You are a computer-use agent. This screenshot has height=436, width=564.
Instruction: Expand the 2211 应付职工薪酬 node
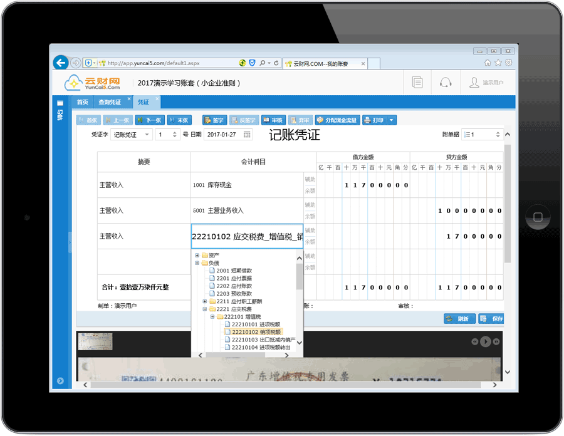(x=205, y=301)
